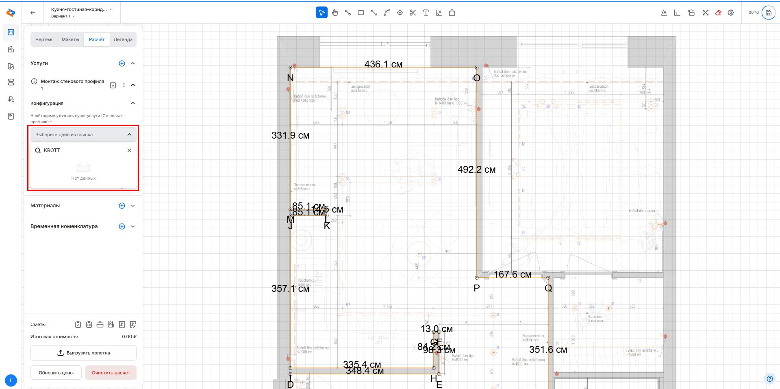Screen dimensions: 780x389
Task: Expand the Материалы section
Action: (x=133, y=206)
